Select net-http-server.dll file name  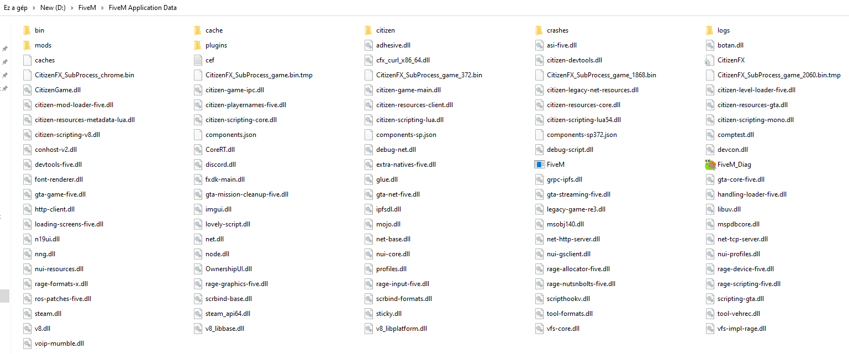[573, 239]
